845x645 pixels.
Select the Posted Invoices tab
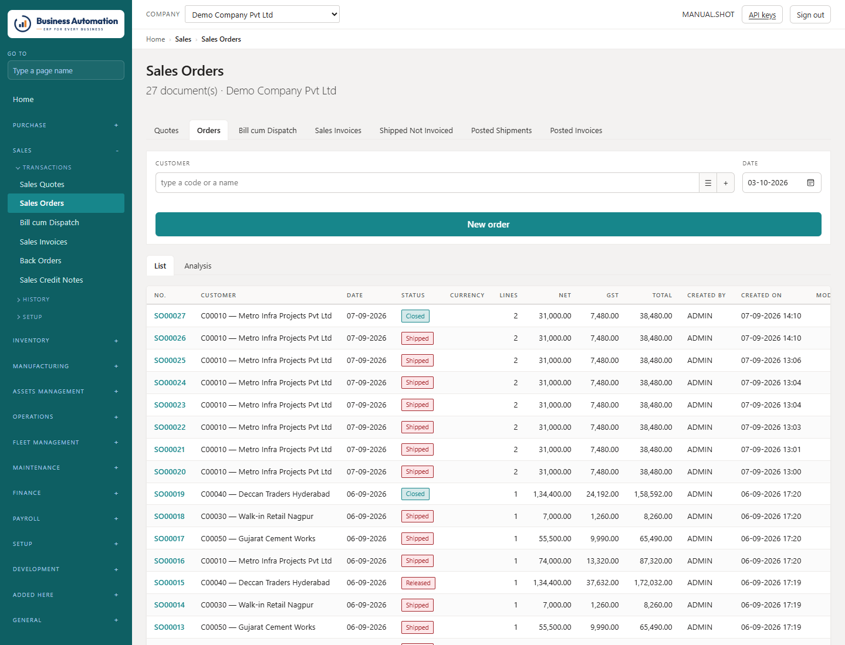pos(576,131)
